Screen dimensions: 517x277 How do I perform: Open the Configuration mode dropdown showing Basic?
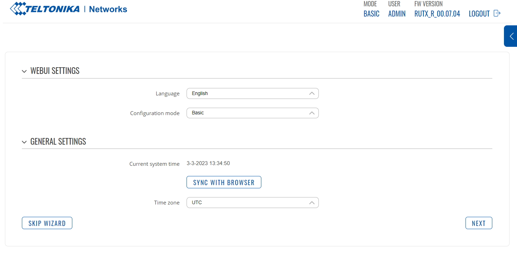click(247, 113)
